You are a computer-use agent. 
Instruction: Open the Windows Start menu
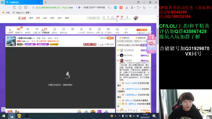pos(4,116)
